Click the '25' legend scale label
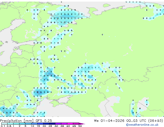This screenshot has width=164, height=127. point(50,126)
